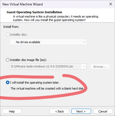The height and width of the screenshot is (116, 115).
Task: Select the install operating system later radio button
Action: coord(8,83)
